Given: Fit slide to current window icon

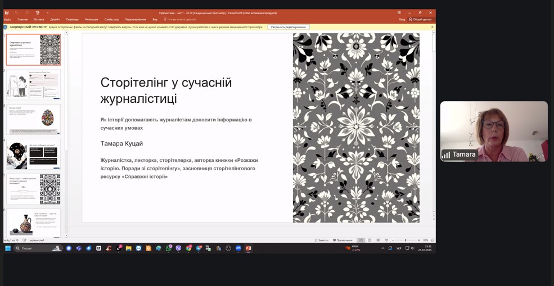Looking at the screenshot, I should [x=433, y=240].
